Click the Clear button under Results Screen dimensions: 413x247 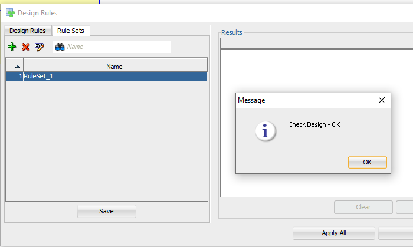[x=363, y=208]
